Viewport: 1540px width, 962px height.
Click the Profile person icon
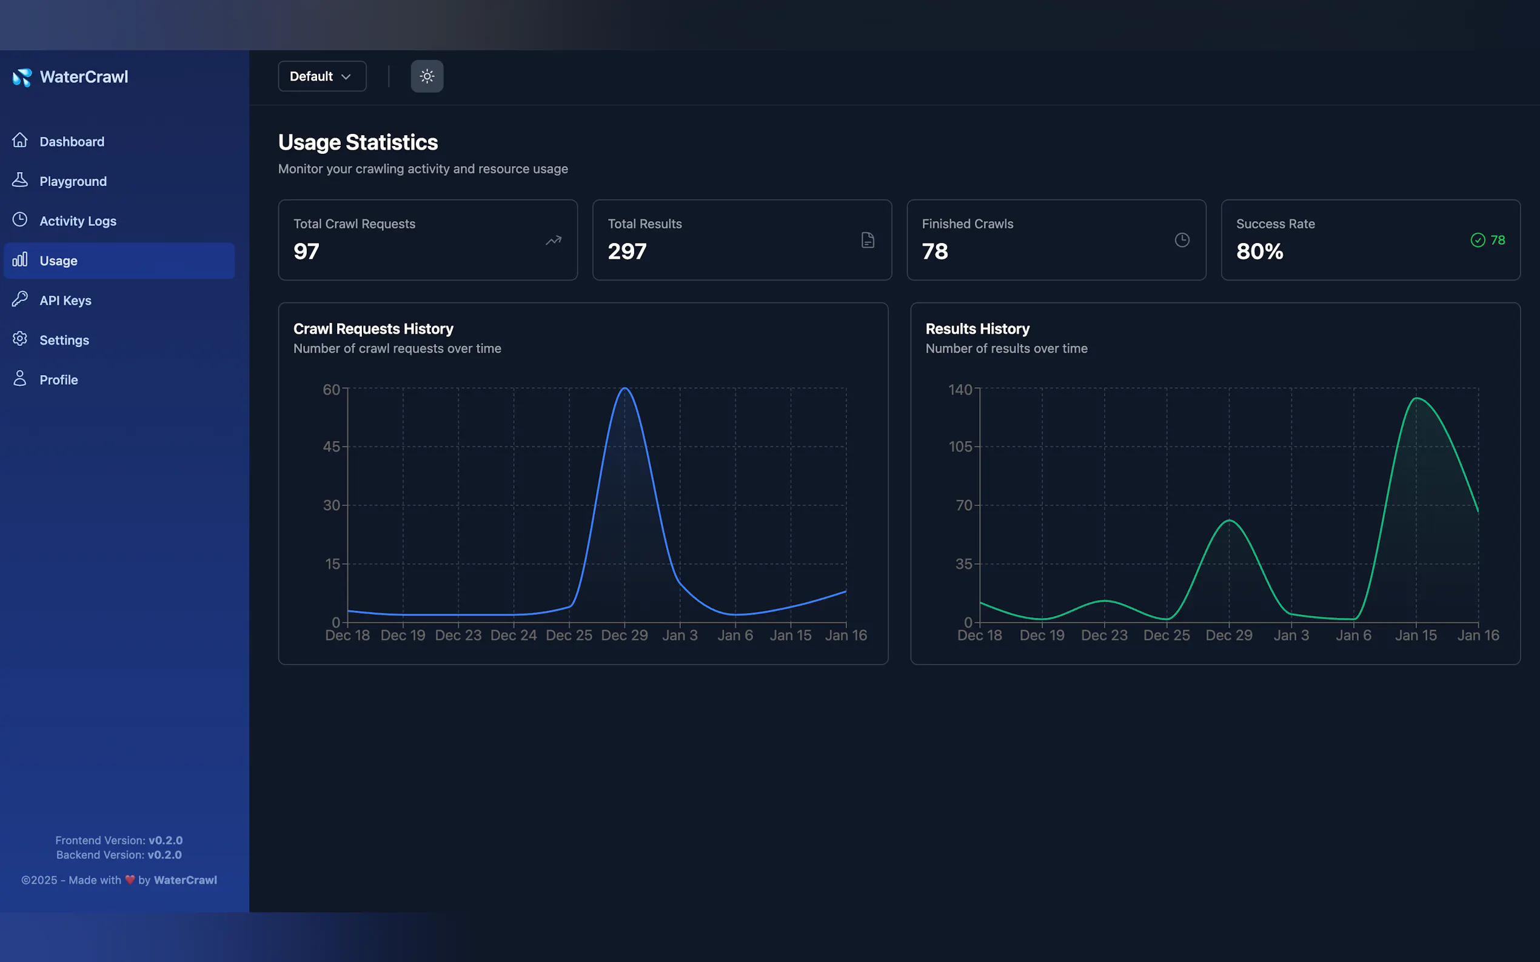click(20, 379)
